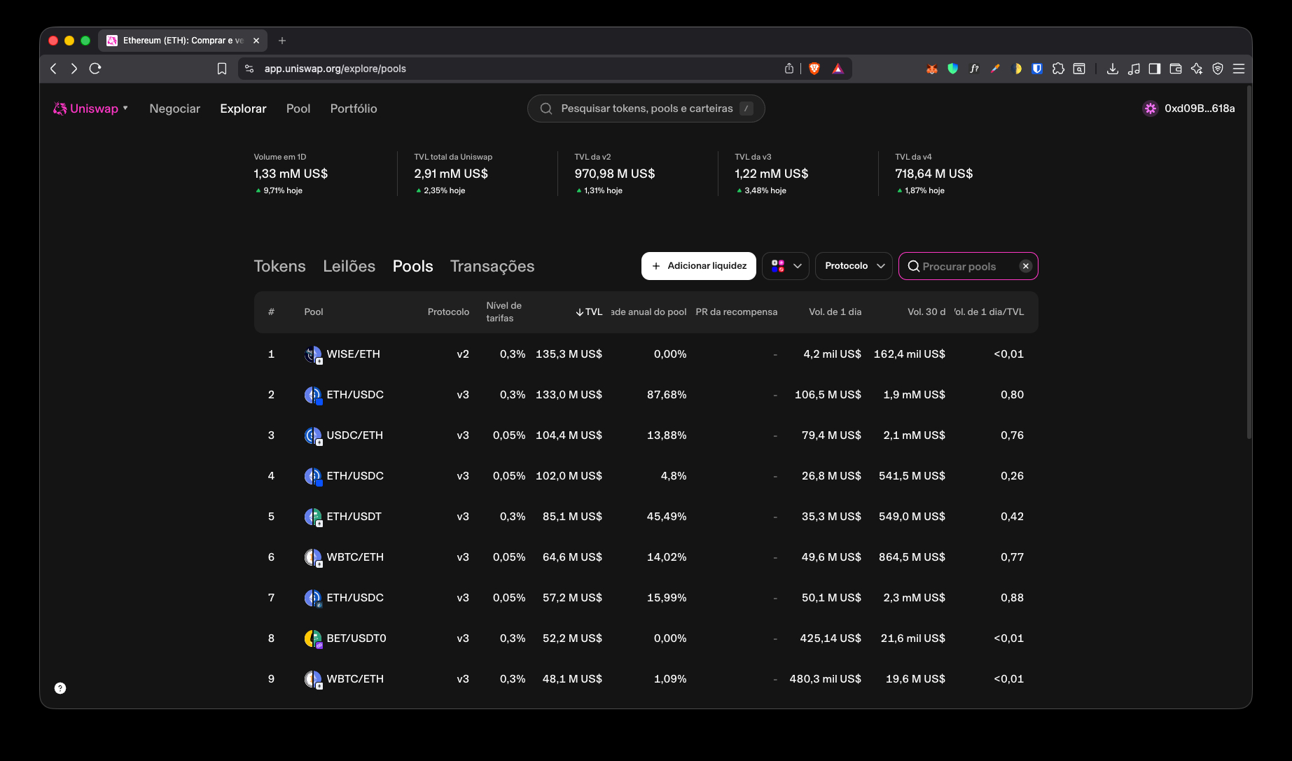This screenshot has height=761, width=1292.
Task: Switch to the Leilões tab
Action: click(x=349, y=266)
